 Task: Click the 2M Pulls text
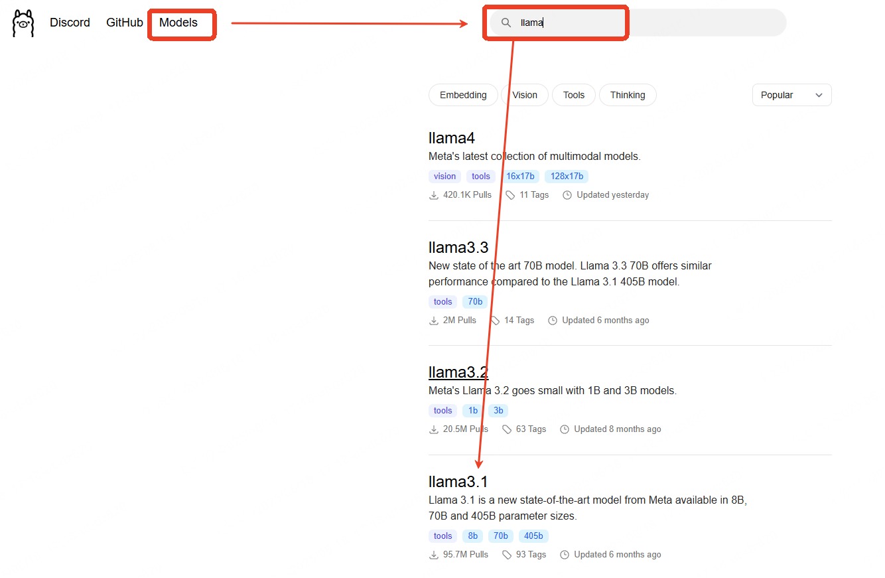[x=460, y=321]
